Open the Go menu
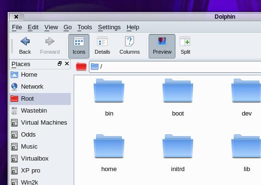 click(x=67, y=27)
